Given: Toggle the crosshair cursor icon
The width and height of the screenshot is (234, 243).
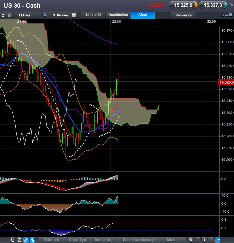Looking at the screenshot, I should [x=211, y=240].
